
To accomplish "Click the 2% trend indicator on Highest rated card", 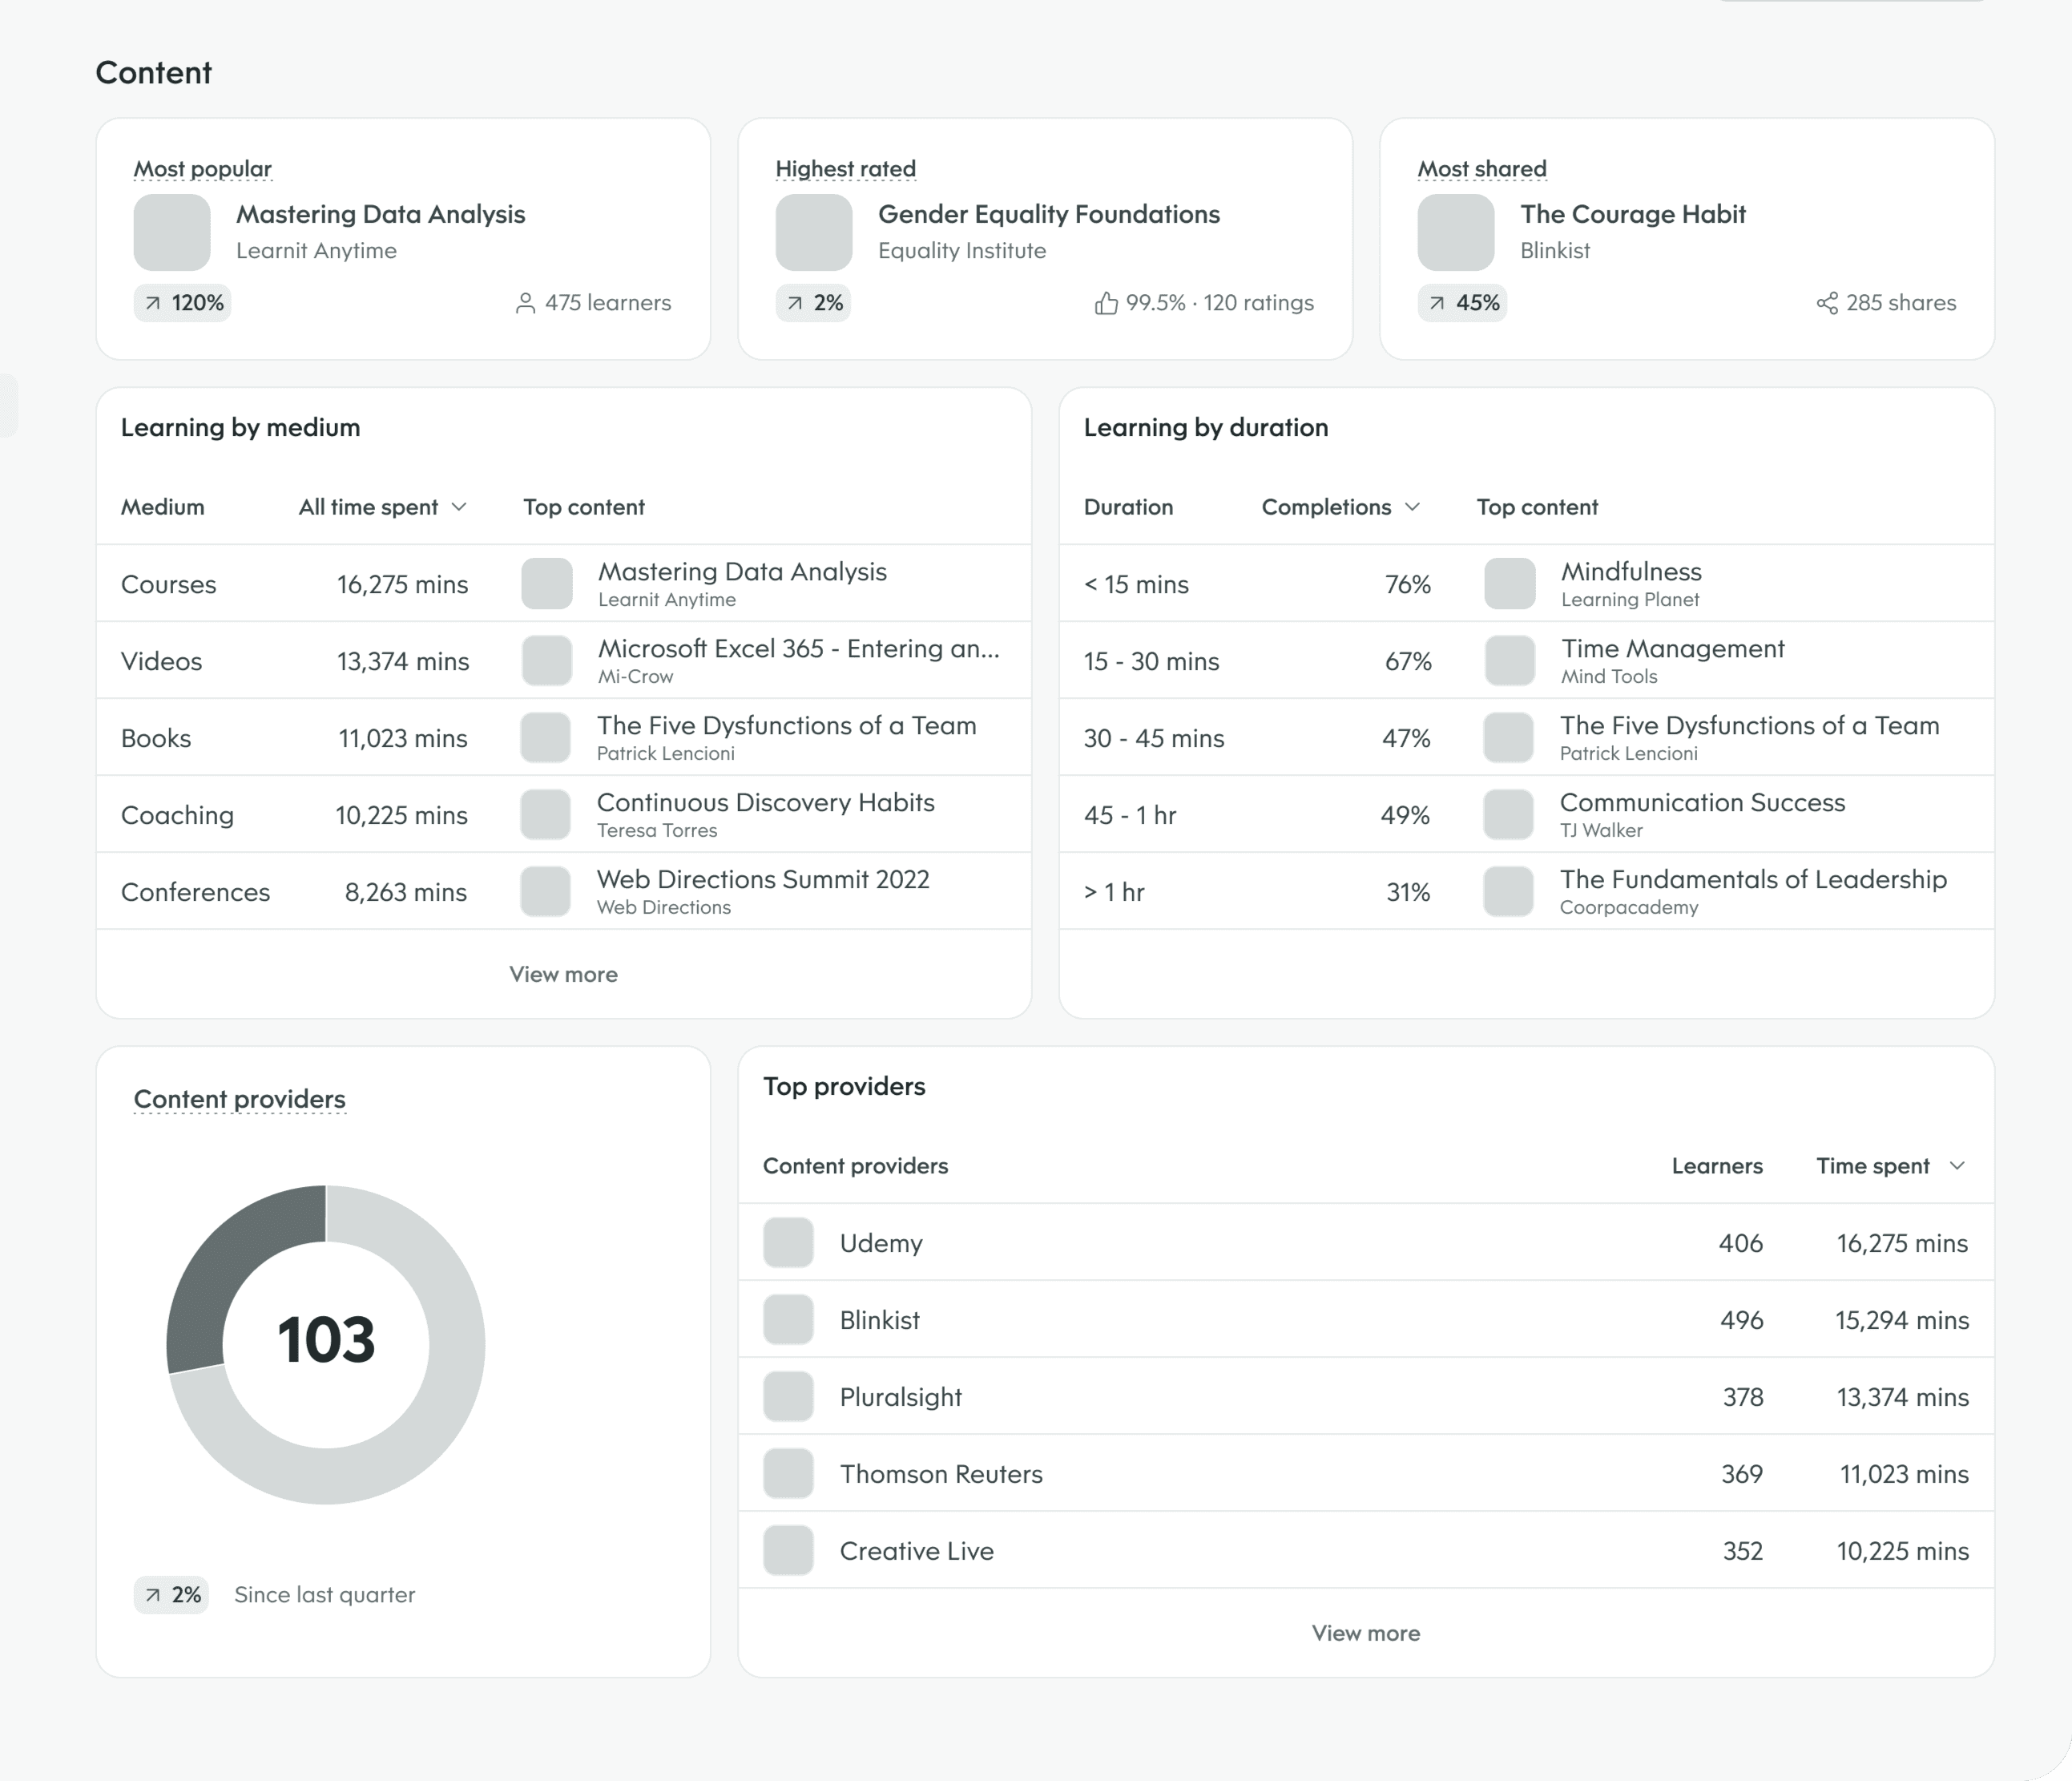I will (813, 302).
